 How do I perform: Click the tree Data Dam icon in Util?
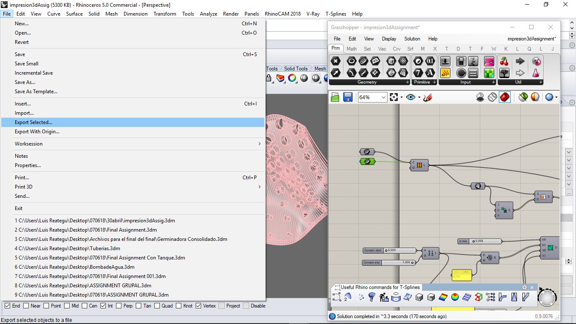504,73
